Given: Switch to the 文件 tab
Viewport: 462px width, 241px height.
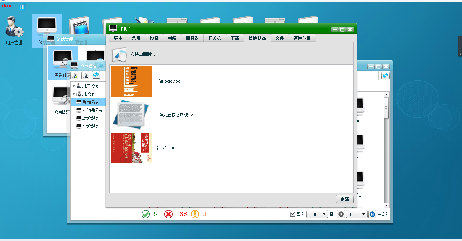Looking at the screenshot, I should click(x=280, y=38).
